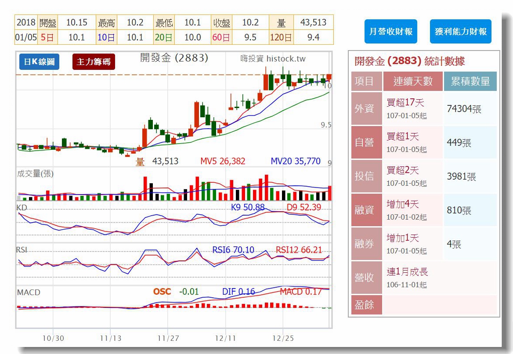This screenshot has width=513, height=354.
Task: Select the 盈餘 row header
Action: [366, 305]
